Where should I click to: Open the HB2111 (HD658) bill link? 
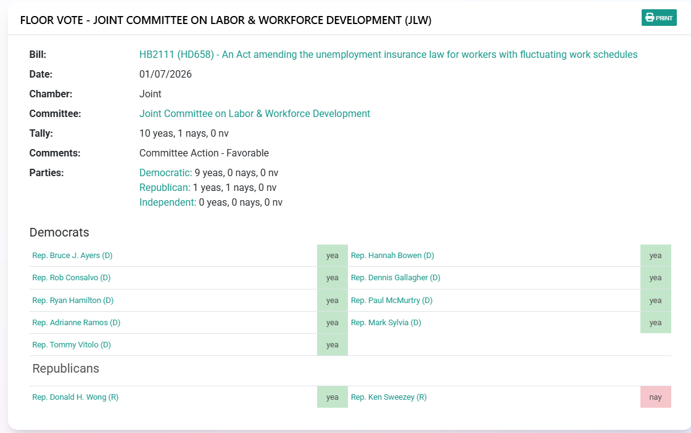388,55
